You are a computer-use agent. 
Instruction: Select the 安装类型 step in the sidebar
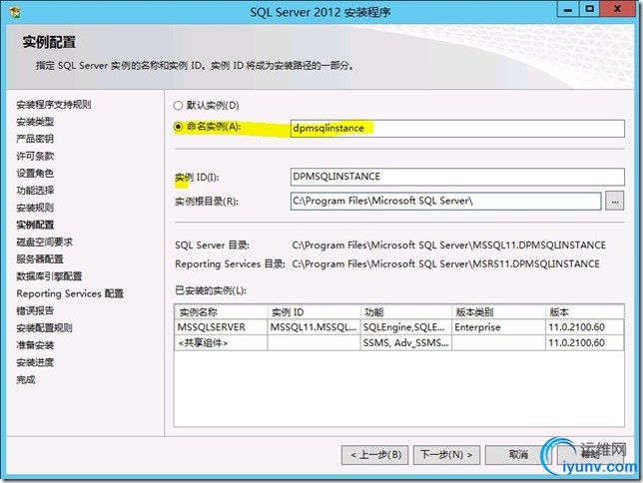tap(35, 122)
